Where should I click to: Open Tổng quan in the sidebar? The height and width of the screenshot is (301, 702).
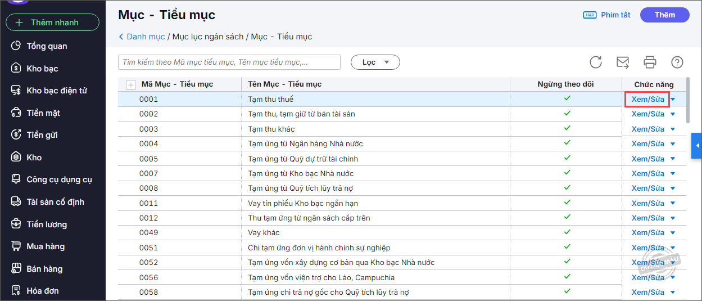[47, 46]
